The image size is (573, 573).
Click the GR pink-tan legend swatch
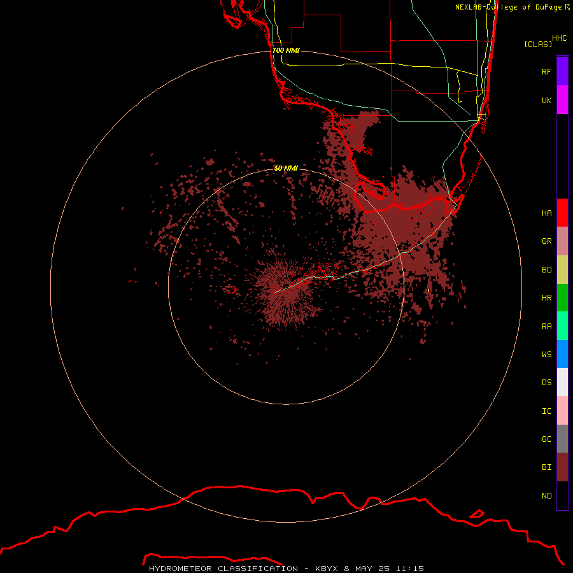(562, 241)
